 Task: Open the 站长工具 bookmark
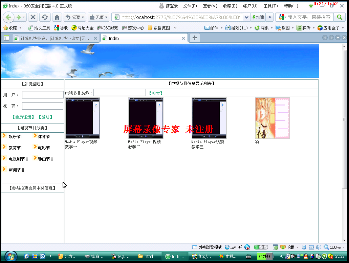39,28
